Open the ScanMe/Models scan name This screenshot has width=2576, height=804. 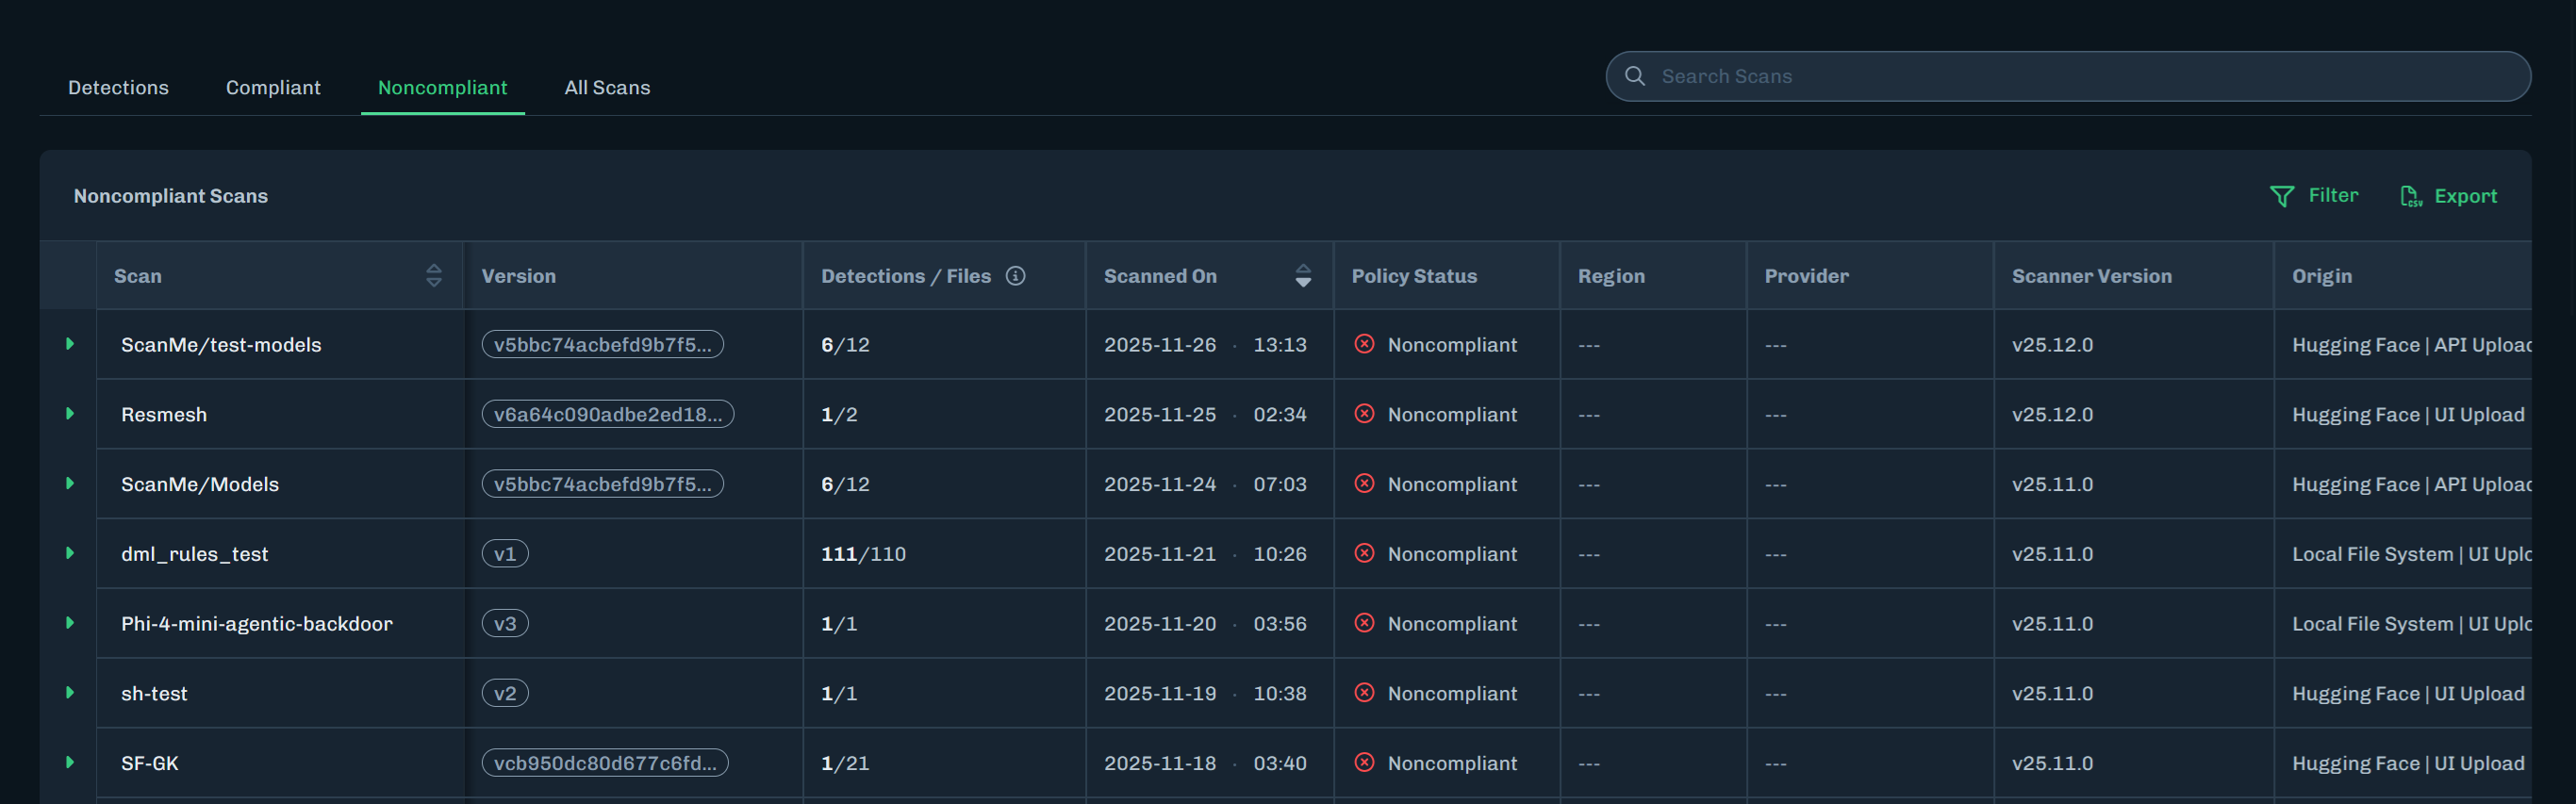pos(200,484)
